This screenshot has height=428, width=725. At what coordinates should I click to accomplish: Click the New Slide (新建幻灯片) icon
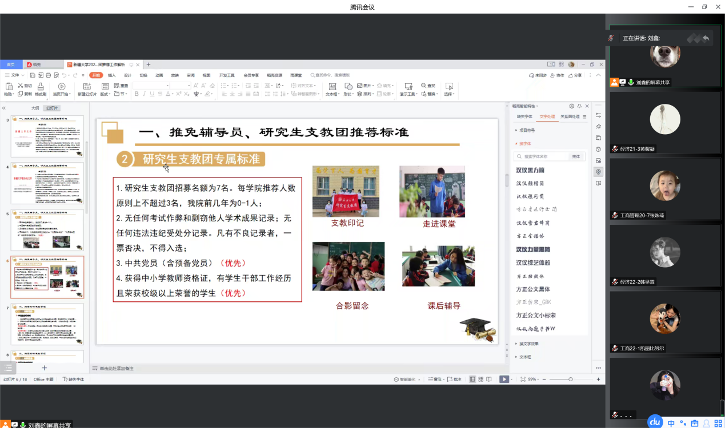click(x=88, y=87)
